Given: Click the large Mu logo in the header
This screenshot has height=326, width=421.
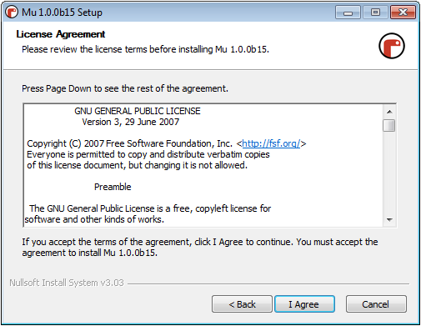Looking at the screenshot, I should point(392,46).
